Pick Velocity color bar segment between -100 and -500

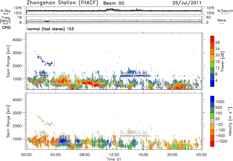212,133
